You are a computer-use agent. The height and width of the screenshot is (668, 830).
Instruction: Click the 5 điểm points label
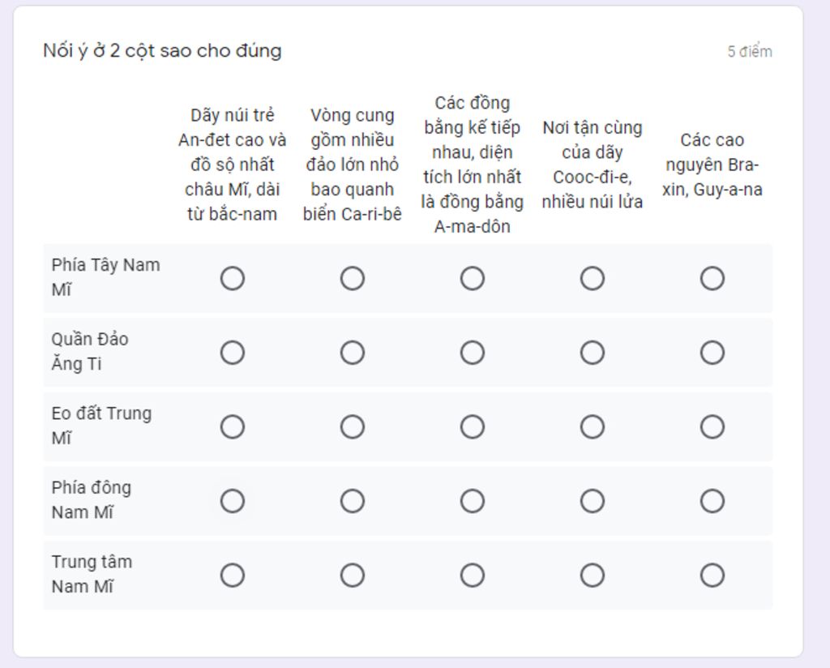[x=750, y=52]
